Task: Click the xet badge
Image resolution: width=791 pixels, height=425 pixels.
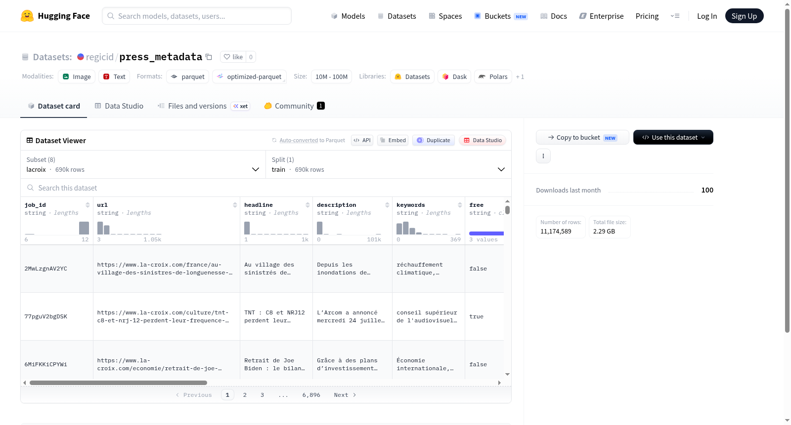Action: click(241, 106)
